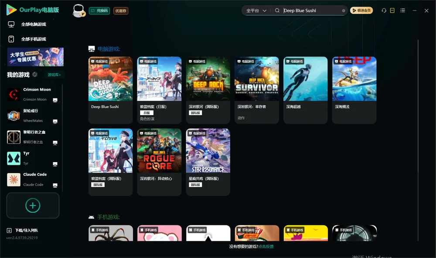Open the customer support headset icon
Viewport: 436px width, 258px height.
[x=384, y=10]
